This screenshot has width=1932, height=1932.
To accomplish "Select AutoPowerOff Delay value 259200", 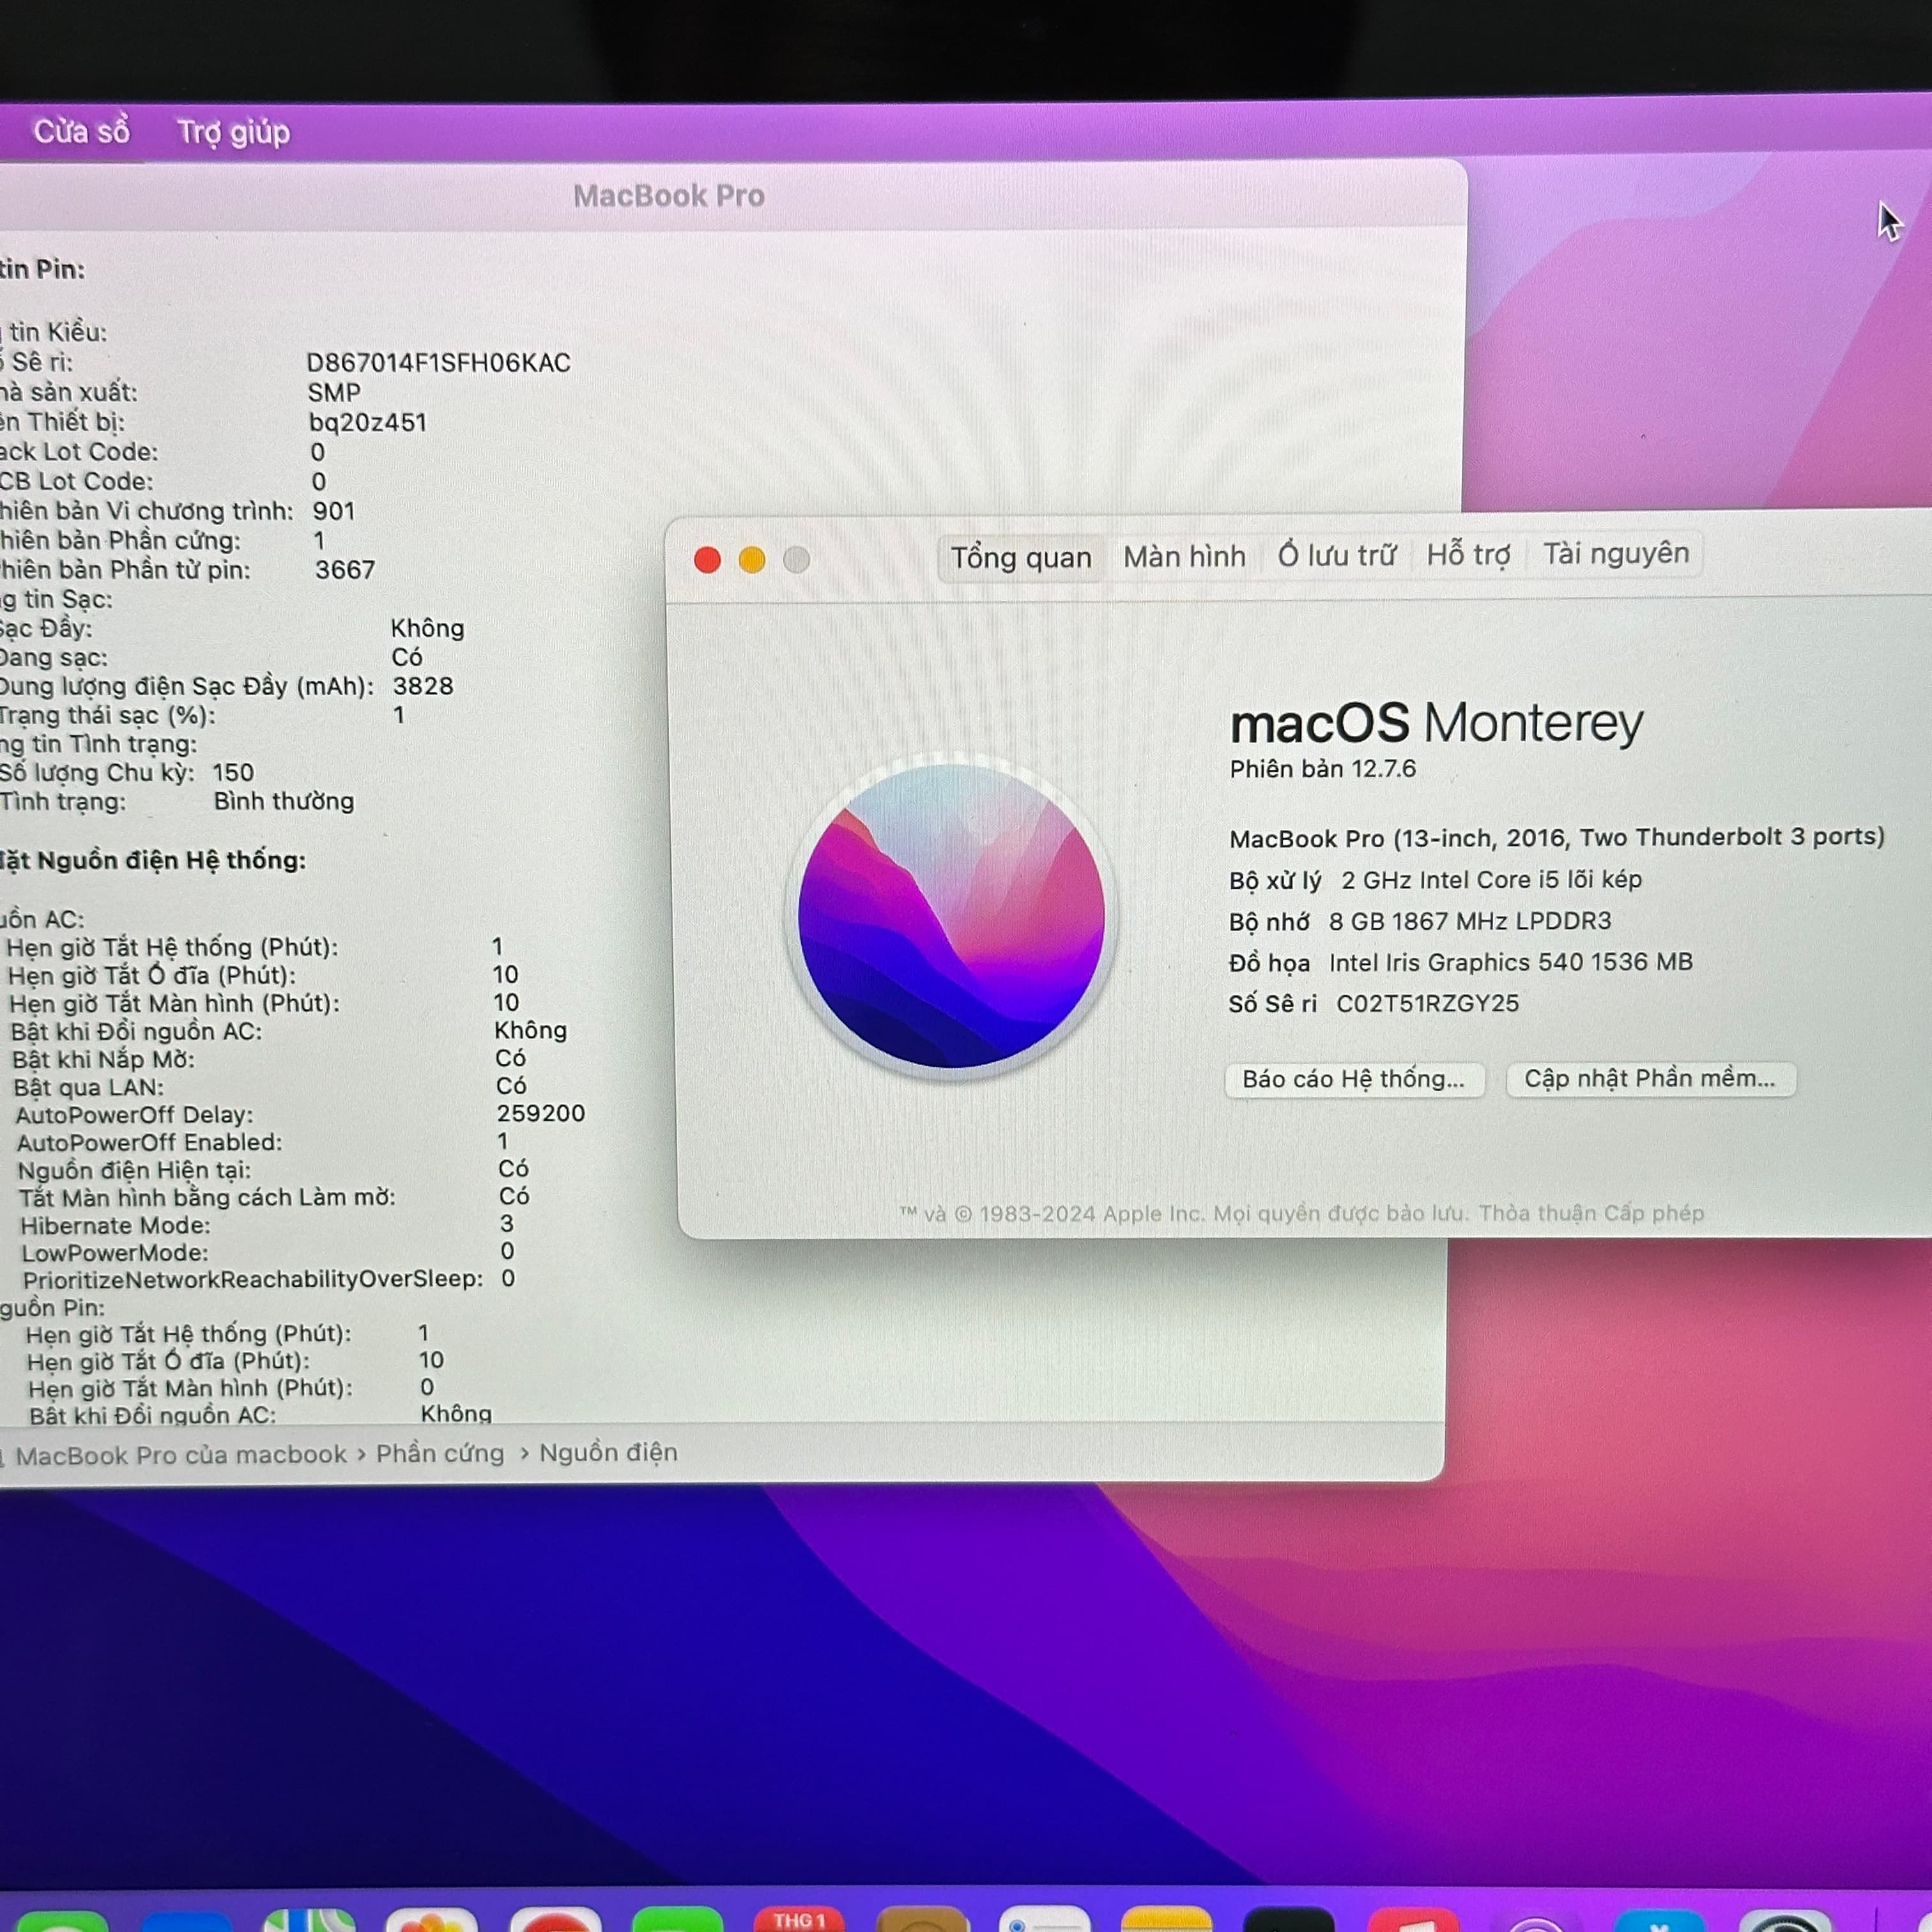I will pos(541,1113).
